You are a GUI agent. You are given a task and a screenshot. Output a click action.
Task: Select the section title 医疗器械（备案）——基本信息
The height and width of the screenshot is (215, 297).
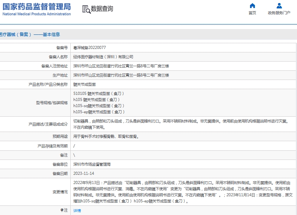pyautogui.click(x=30, y=34)
